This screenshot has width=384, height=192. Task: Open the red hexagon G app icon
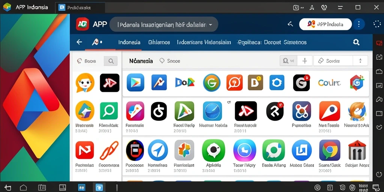(357, 82)
